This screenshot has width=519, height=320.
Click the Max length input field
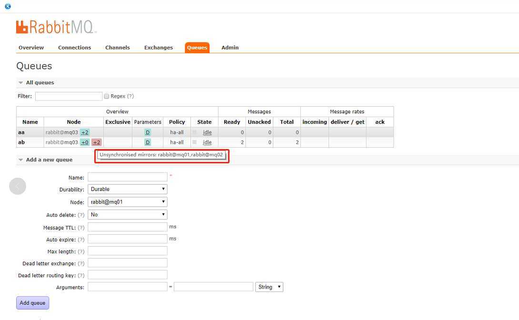128,251
